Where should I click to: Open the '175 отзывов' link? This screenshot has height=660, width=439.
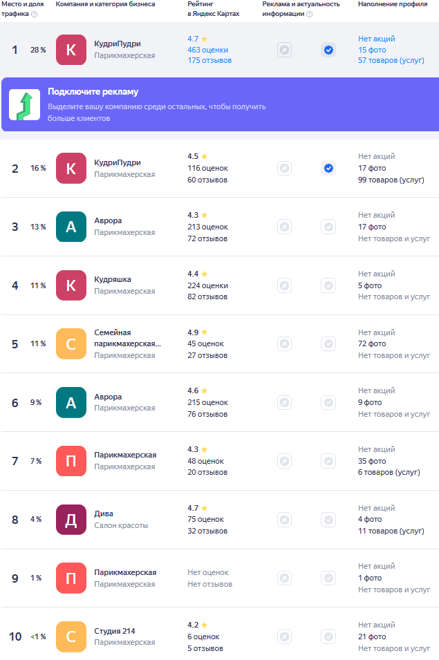point(209,60)
